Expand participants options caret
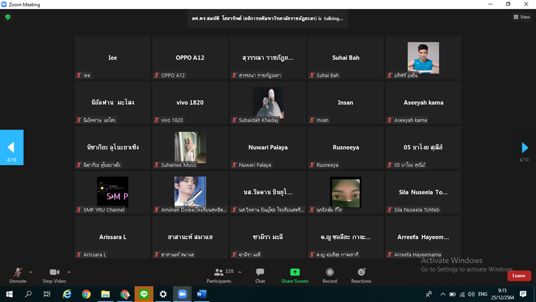The height and width of the screenshot is (302, 536). tap(239, 272)
